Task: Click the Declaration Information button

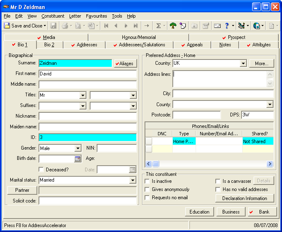Action: pyautogui.click(x=245, y=198)
